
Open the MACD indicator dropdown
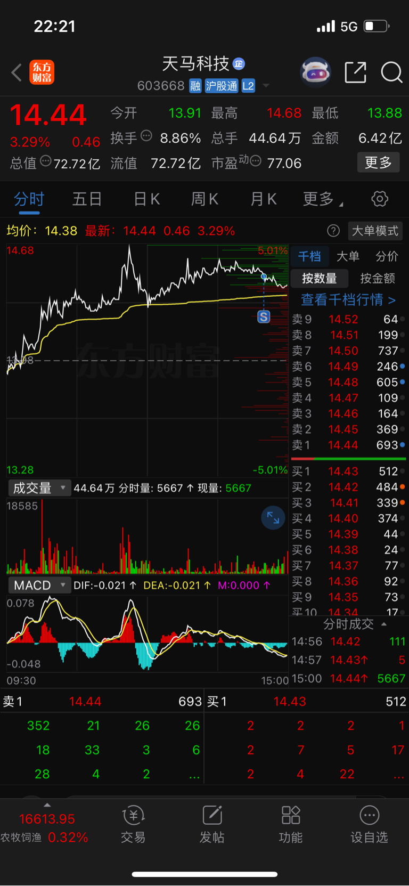tap(39, 585)
